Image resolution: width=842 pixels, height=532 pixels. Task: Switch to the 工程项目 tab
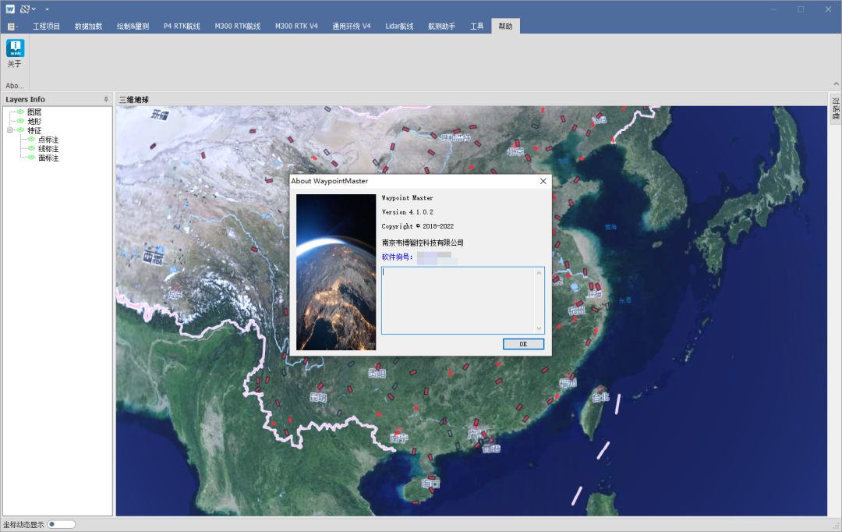[46, 27]
